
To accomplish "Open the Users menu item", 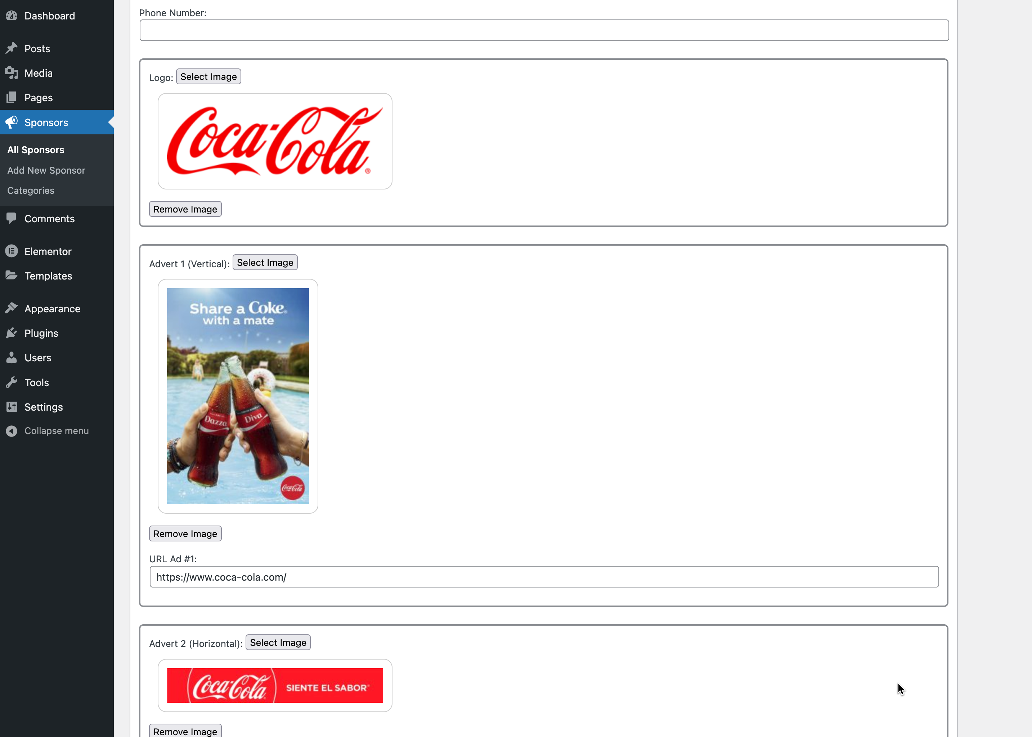I will click(38, 358).
